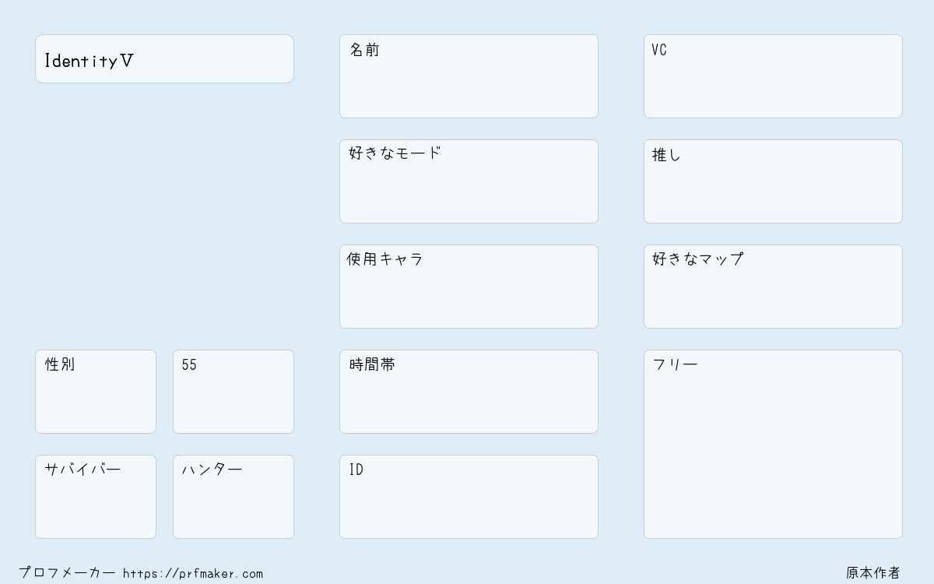
Task: Select the 好きなモード field
Action: (469, 181)
